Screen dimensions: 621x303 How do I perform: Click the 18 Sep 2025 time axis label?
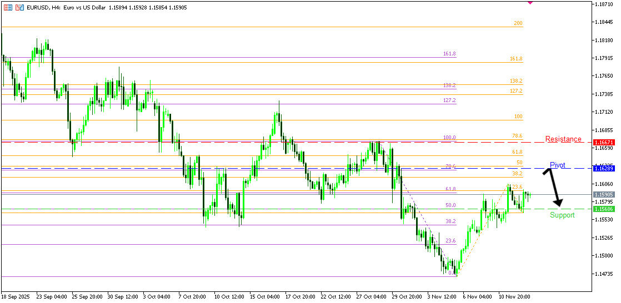(x=16, y=297)
